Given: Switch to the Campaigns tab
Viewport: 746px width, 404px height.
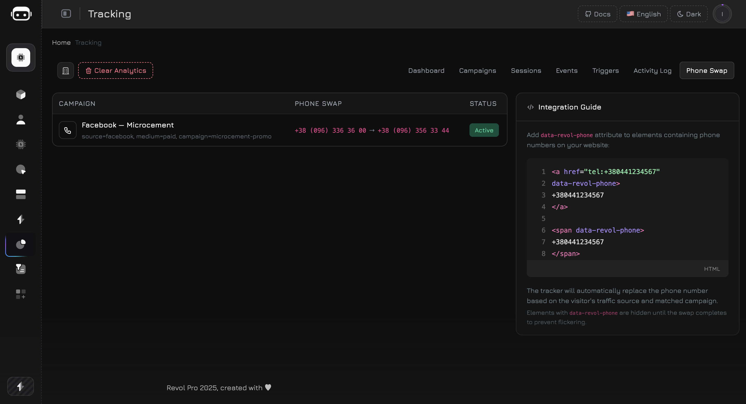Looking at the screenshot, I should pyautogui.click(x=477, y=70).
